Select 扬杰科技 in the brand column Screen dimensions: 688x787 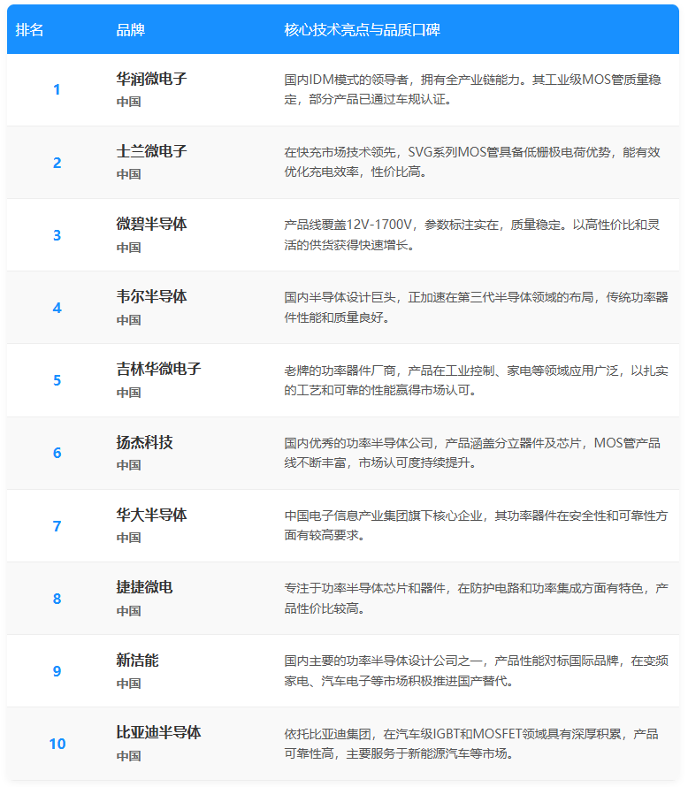(144, 442)
